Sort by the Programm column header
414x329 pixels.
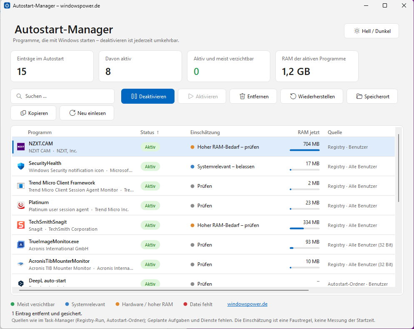(x=40, y=132)
